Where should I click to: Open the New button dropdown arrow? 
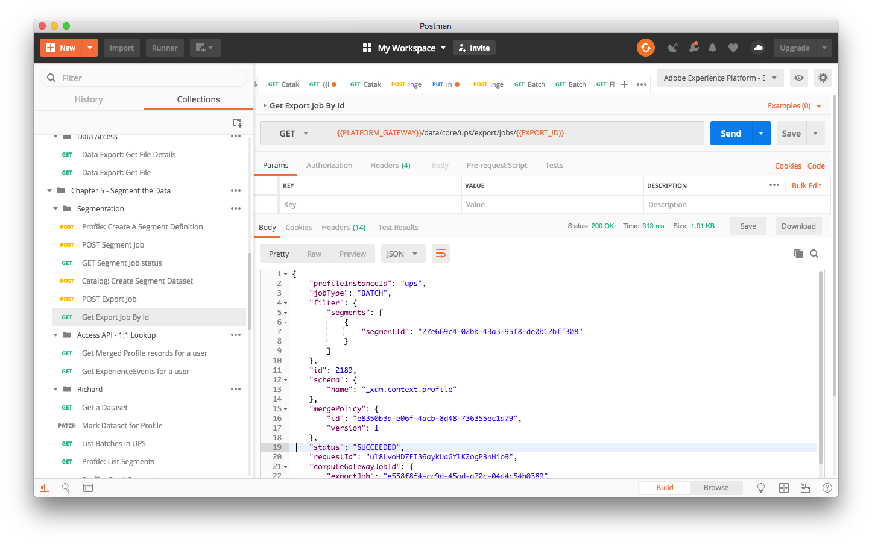pyautogui.click(x=90, y=48)
